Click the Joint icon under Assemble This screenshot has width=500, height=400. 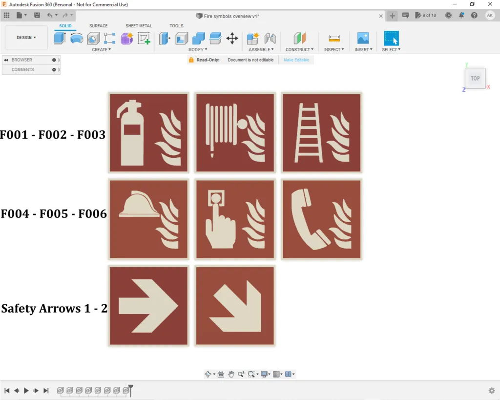tap(270, 38)
